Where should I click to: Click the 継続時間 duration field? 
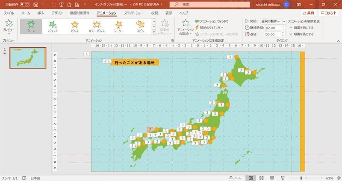(274, 28)
